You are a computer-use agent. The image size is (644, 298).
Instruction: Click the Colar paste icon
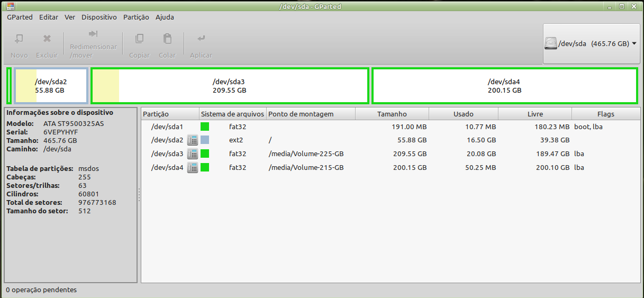point(167,39)
